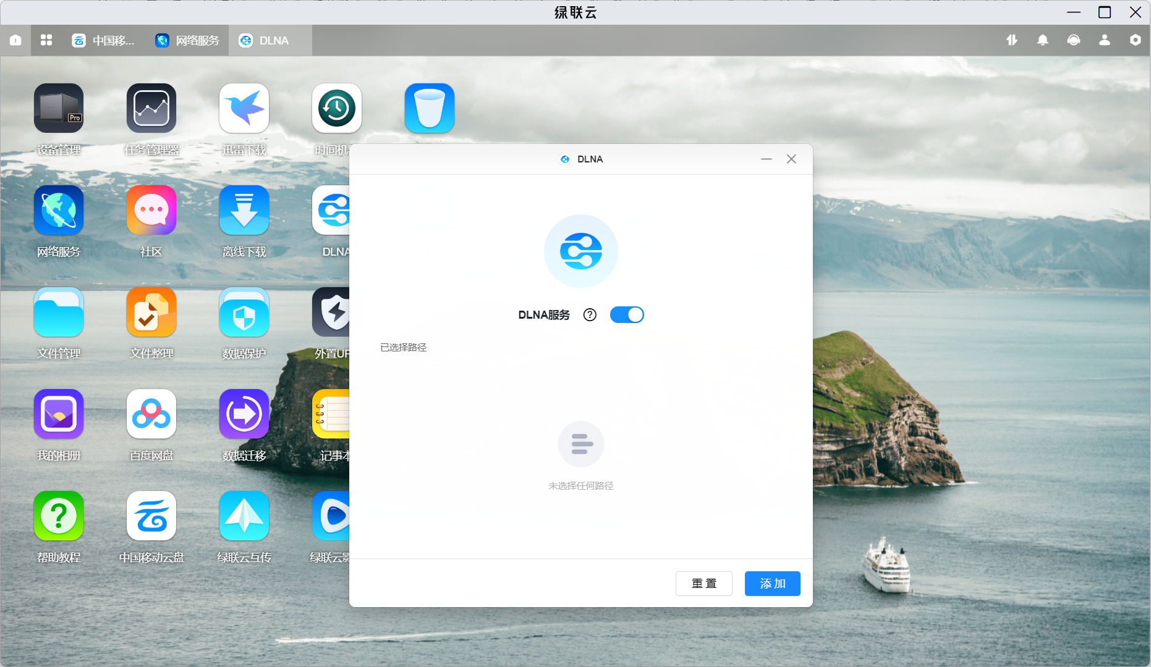Image resolution: width=1151 pixels, height=667 pixels.
Task: Click the 添加 add button
Action: (x=772, y=584)
